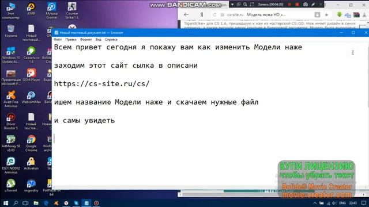Open Task View on the taskbar
Screen dimensions: 369x207
25,203
